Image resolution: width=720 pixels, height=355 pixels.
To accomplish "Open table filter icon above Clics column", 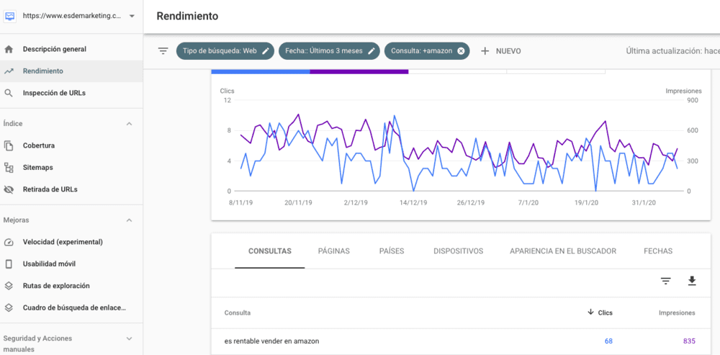I will 666,281.
